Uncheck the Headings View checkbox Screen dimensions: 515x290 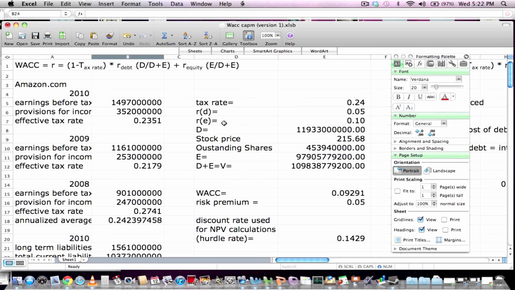[x=422, y=230]
